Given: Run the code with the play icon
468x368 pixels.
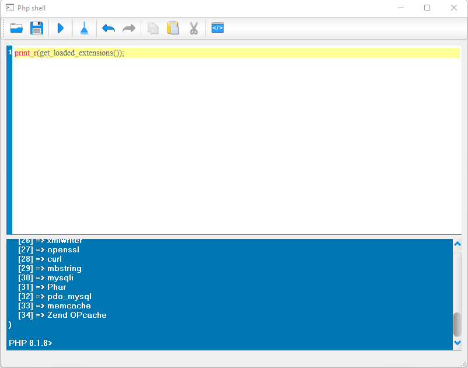Looking at the screenshot, I should click(61, 28).
